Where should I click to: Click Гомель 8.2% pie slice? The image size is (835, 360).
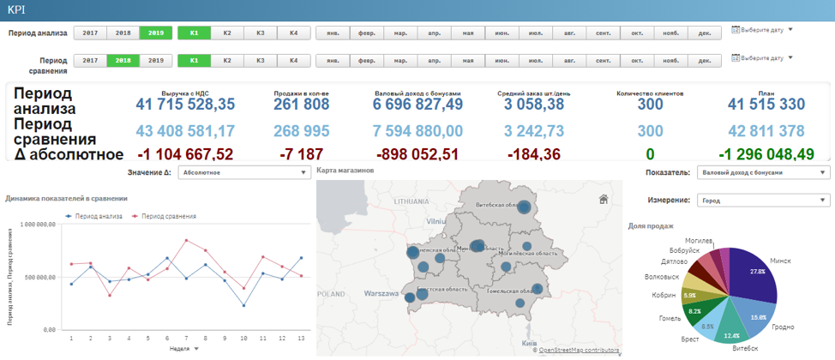point(702,309)
